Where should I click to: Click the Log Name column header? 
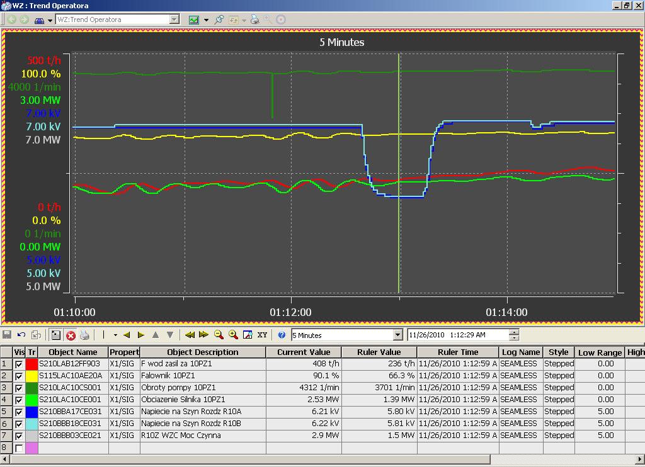coord(521,352)
